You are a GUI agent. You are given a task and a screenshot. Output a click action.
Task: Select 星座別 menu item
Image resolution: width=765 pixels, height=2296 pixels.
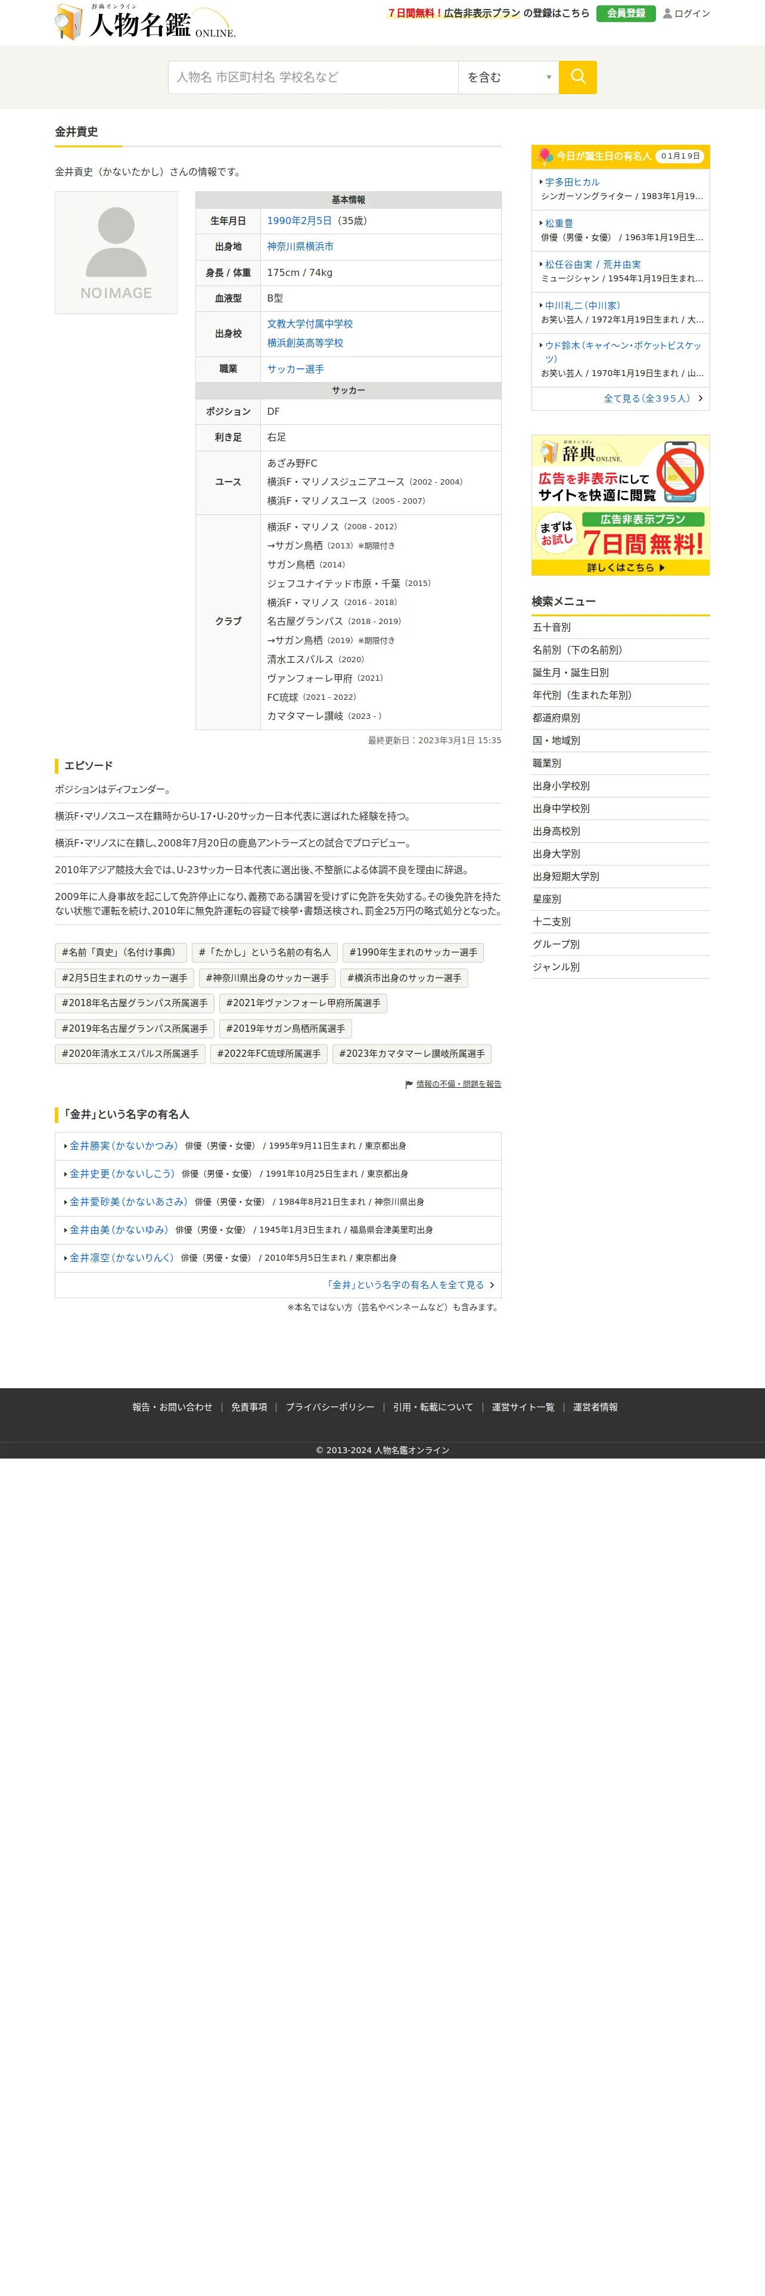coord(621,899)
